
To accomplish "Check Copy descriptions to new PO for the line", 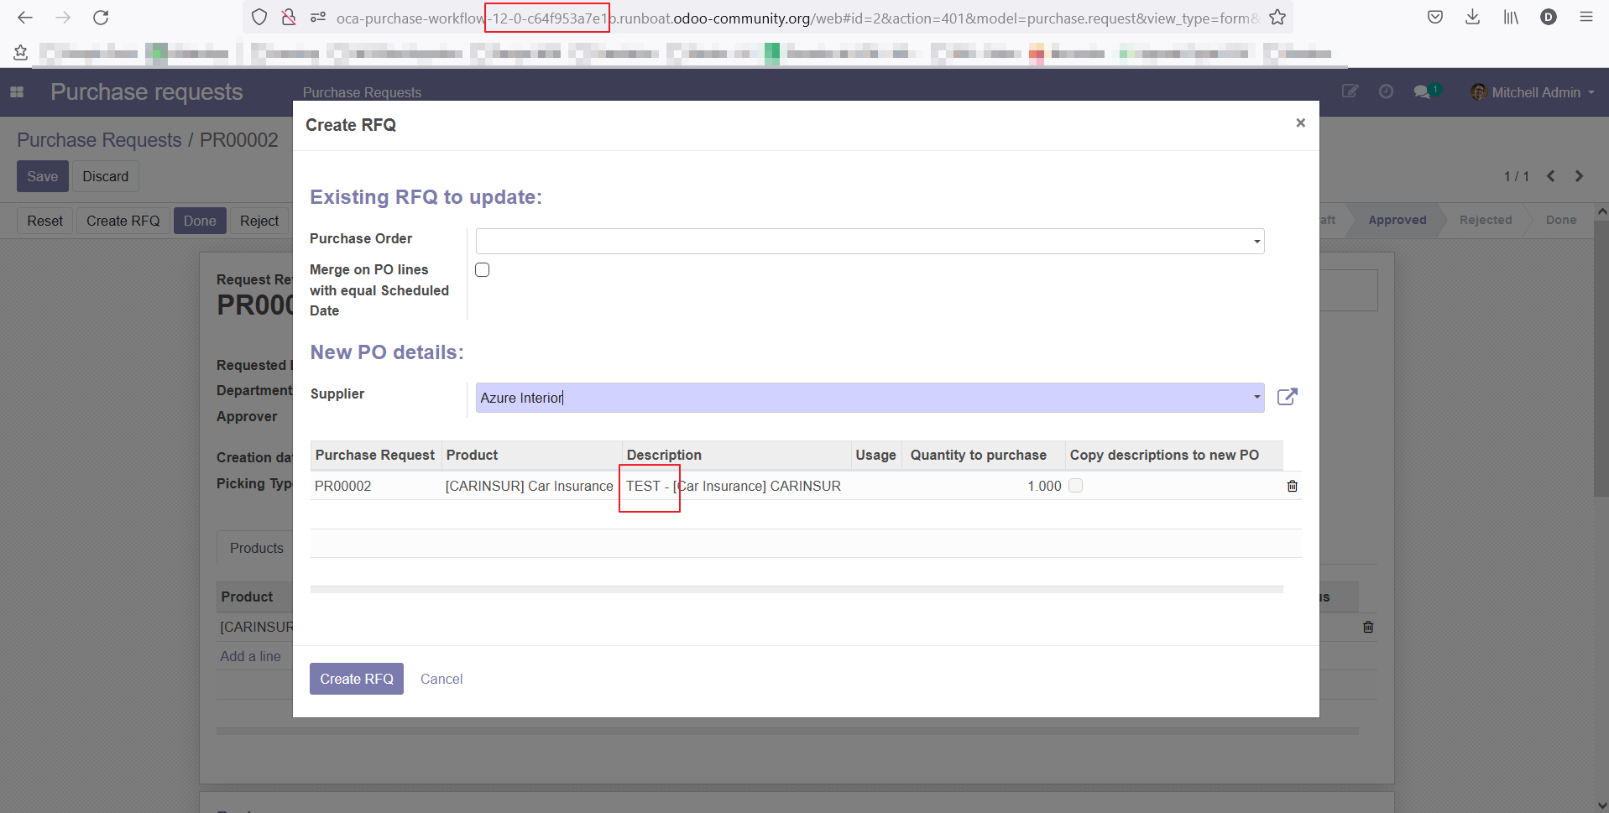I will (x=1076, y=485).
